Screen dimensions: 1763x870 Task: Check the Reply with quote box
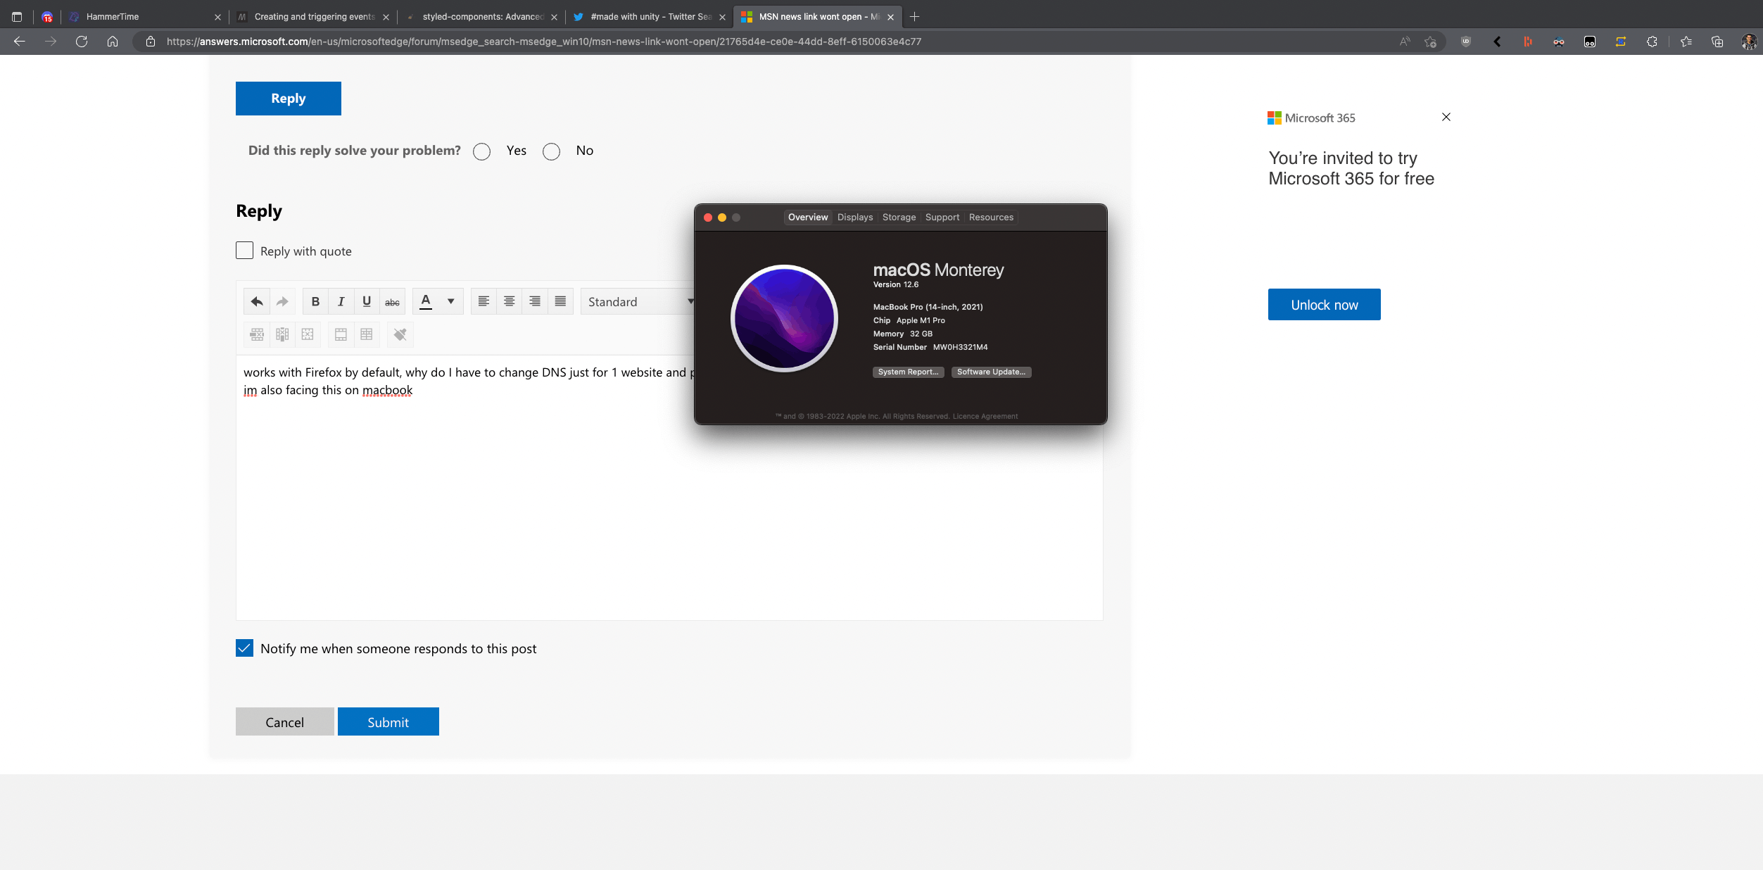pyautogui.click(x=244, y=251)
